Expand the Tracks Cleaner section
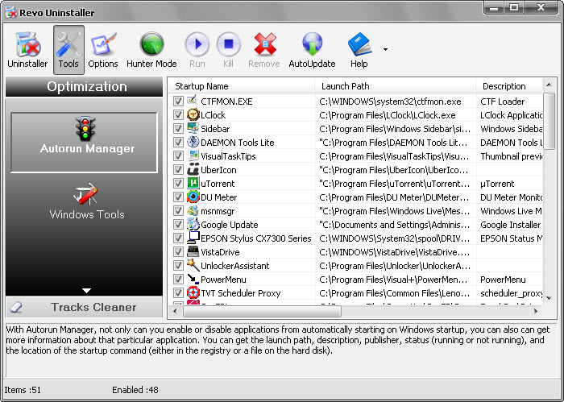 86,307
